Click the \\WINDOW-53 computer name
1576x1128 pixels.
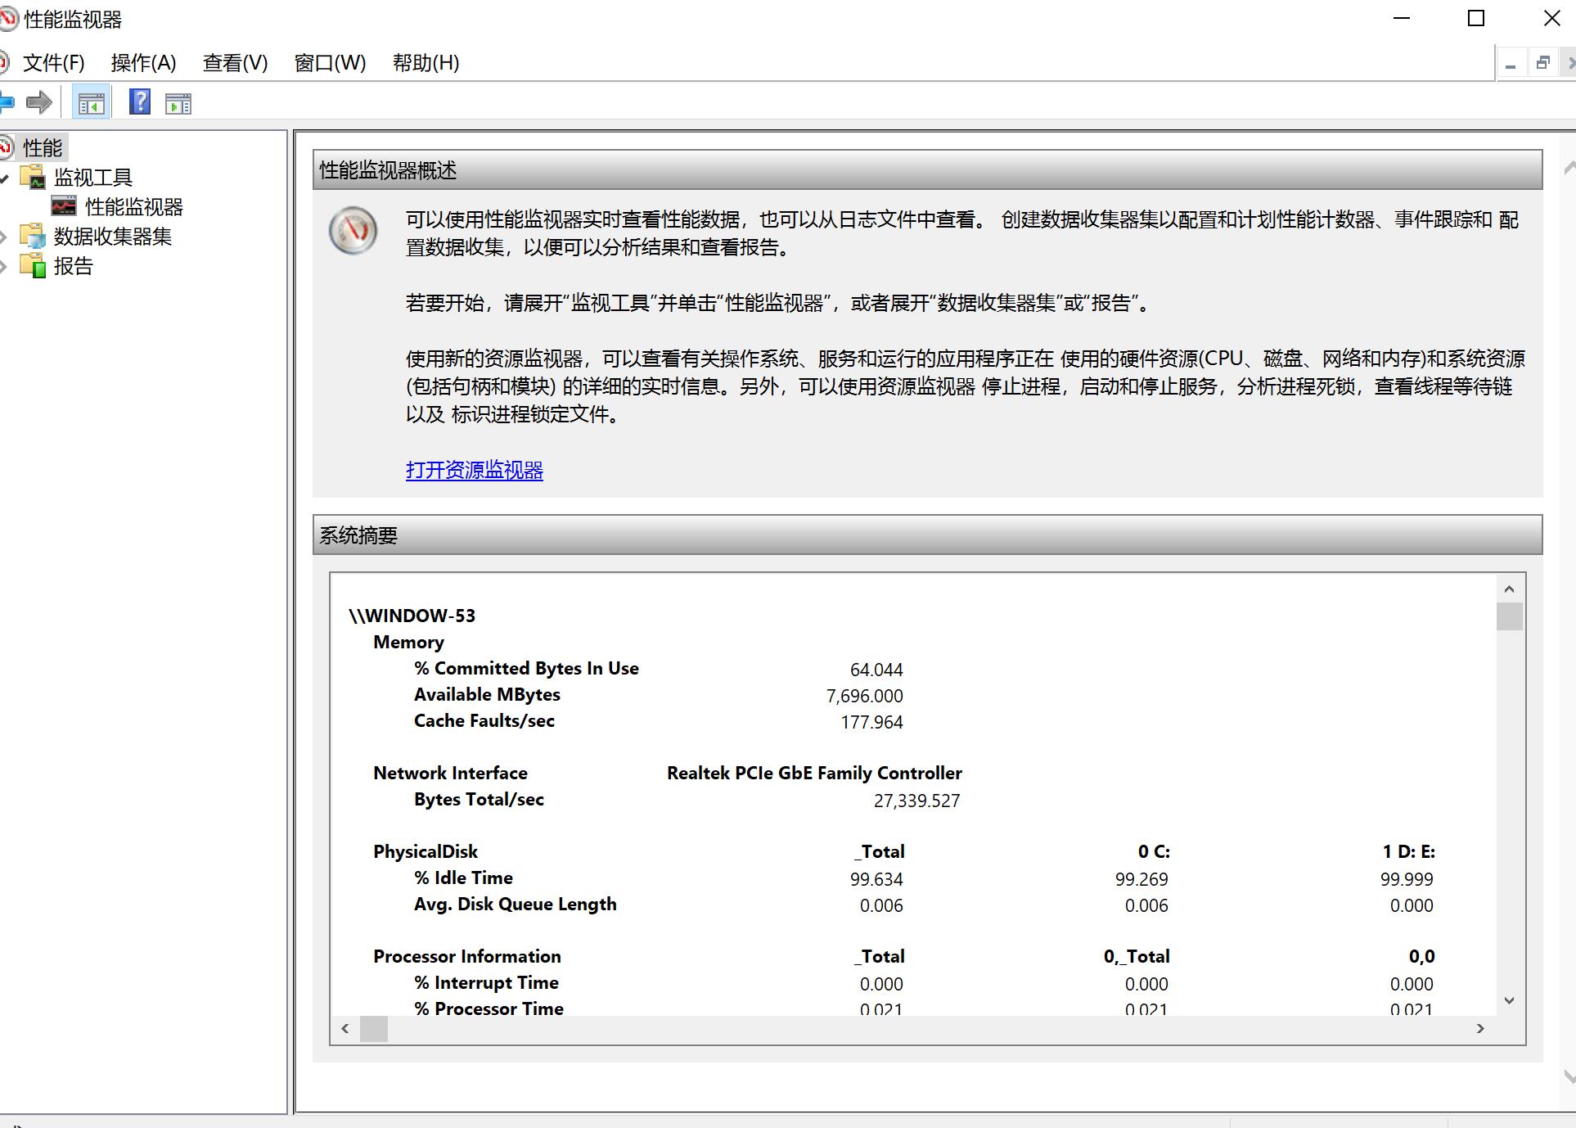pyautogui.click(x=412, y=616)
